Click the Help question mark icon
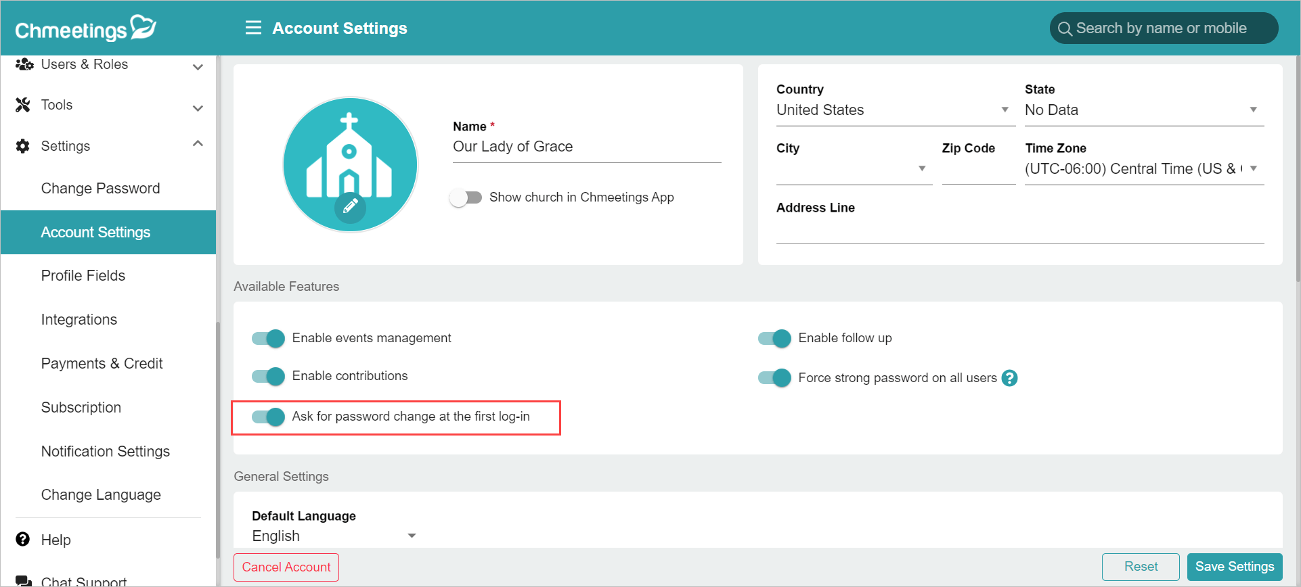The width and height of the screenshot is (1301, 587). (x=23, y=539)
